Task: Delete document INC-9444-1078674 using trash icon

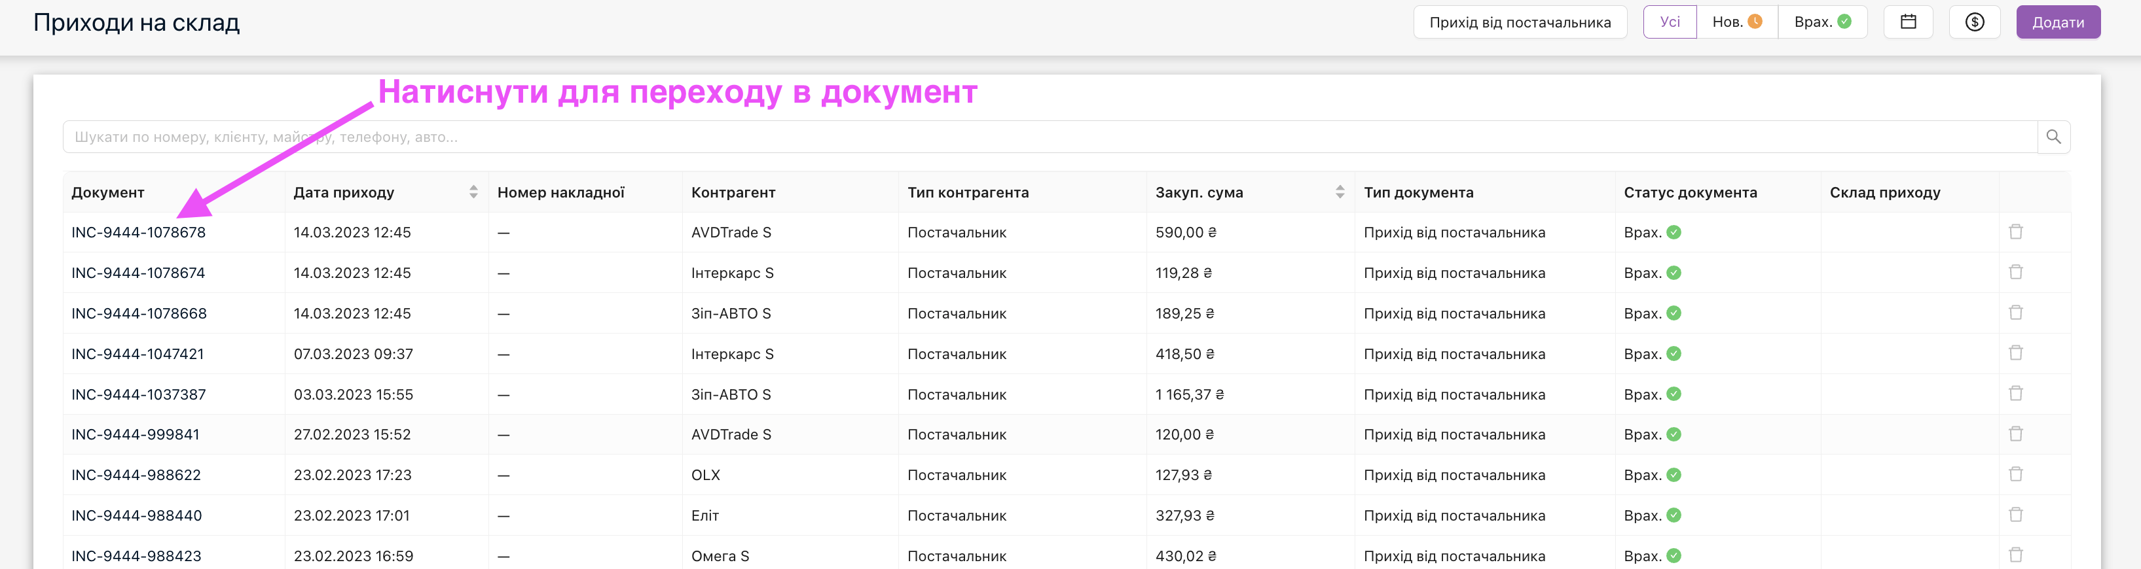Action: point(2015,273)
